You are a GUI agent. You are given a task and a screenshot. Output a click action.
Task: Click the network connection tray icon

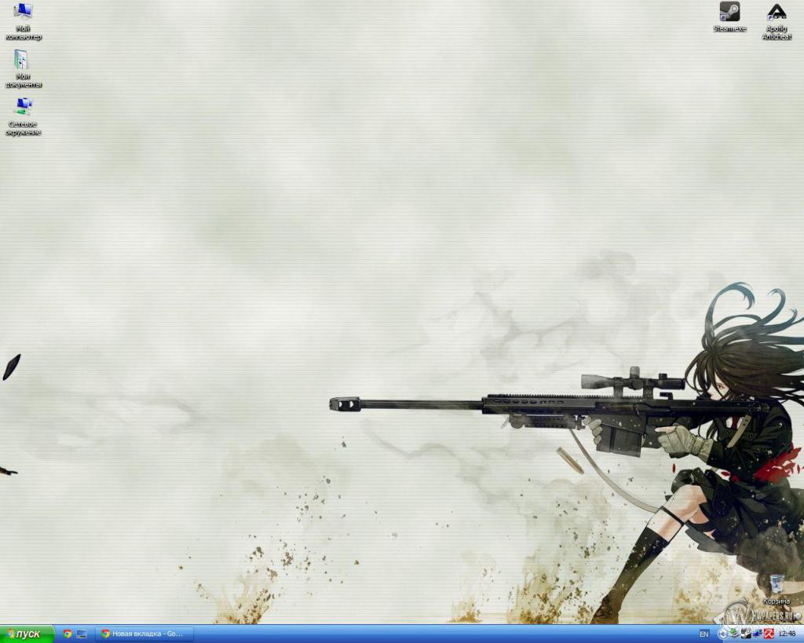click(758, 634)
